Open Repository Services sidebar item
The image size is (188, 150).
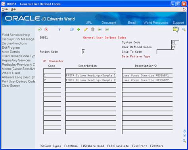[x=16, y=60]
